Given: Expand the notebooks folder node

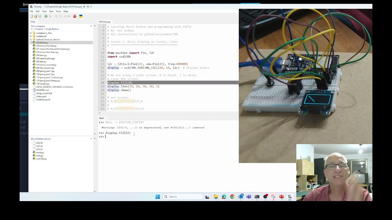Looking at the screenshot, I should pyautogui.click(x=31, y=36).
